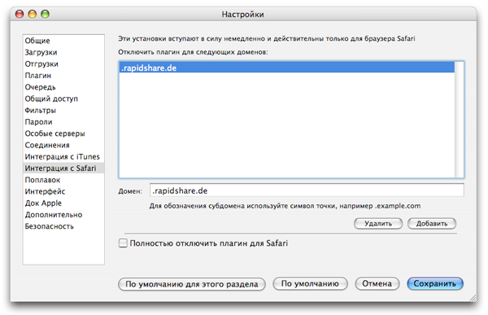This screenshot has width=488, height=315.
Task: Select Плагин in the sidebar list
Action: click(x=63, y=76)
